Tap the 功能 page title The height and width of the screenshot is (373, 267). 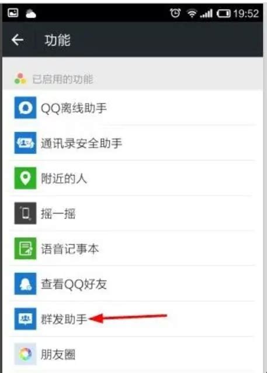click(x=57, y=40)
